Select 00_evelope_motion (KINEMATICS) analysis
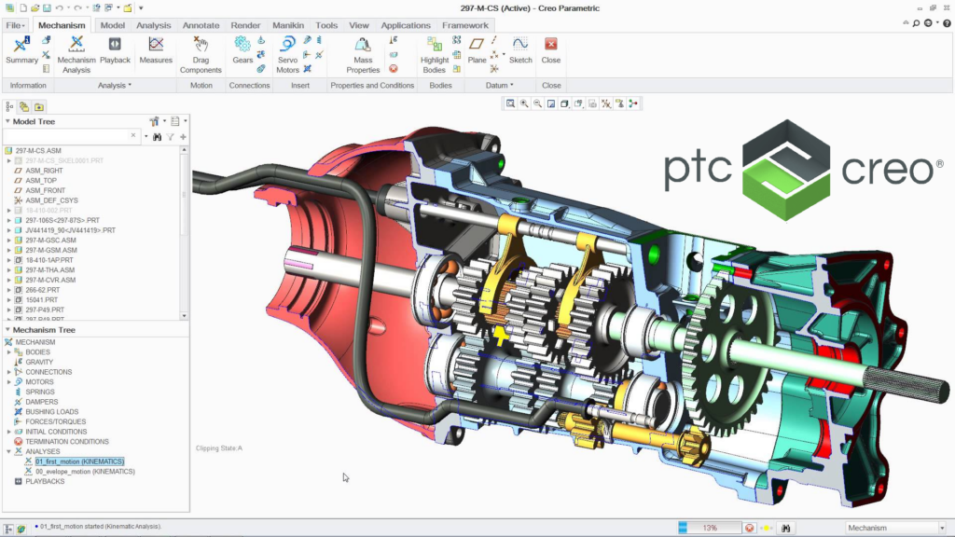The image size is (955, 537). (85, 472)
